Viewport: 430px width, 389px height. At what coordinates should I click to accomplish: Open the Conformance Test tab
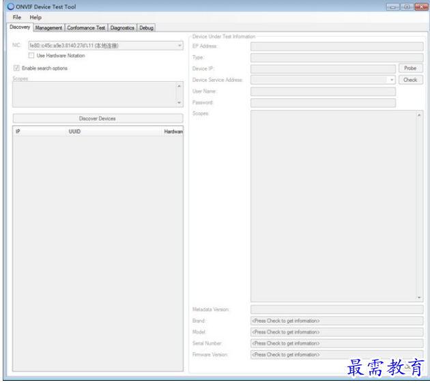tap(86, 28)
